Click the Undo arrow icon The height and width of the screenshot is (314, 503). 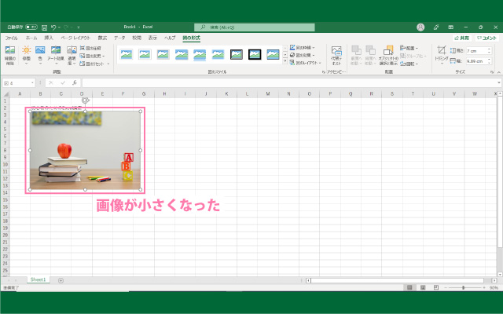(x=53, y=27)
